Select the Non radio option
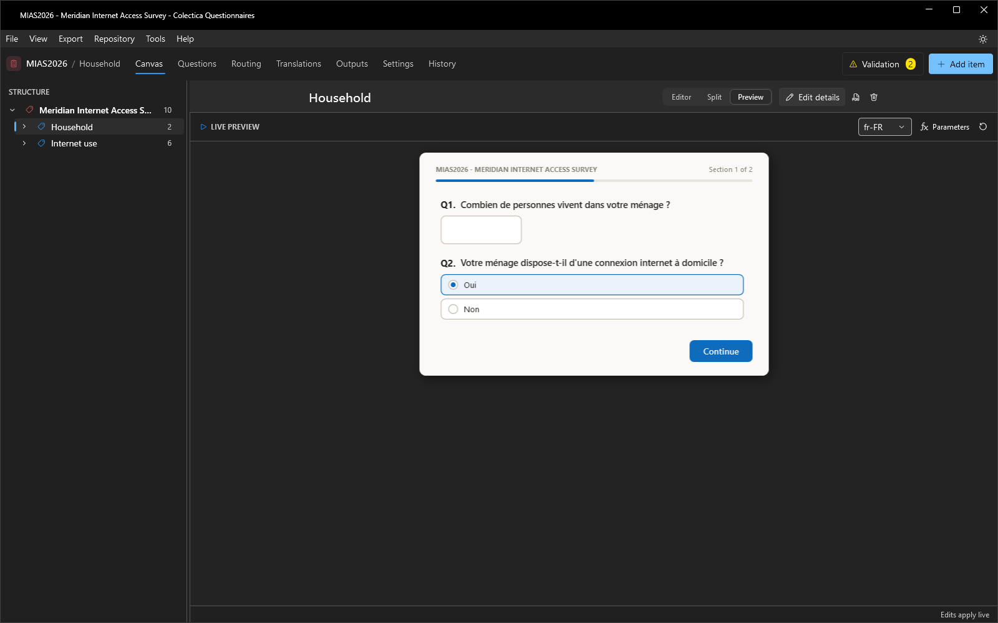The height and width of the screenshot is (623, 998). (592, 309)
